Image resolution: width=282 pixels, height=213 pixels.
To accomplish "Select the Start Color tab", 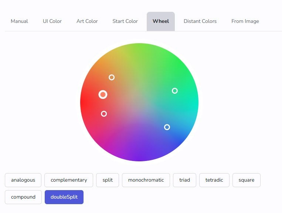I will pos(125,21).
